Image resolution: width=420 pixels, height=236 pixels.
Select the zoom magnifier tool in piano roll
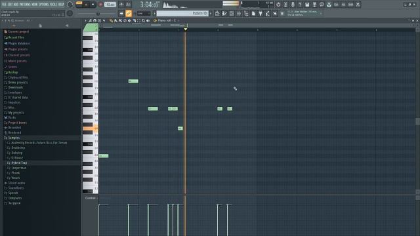pos(143,20)
